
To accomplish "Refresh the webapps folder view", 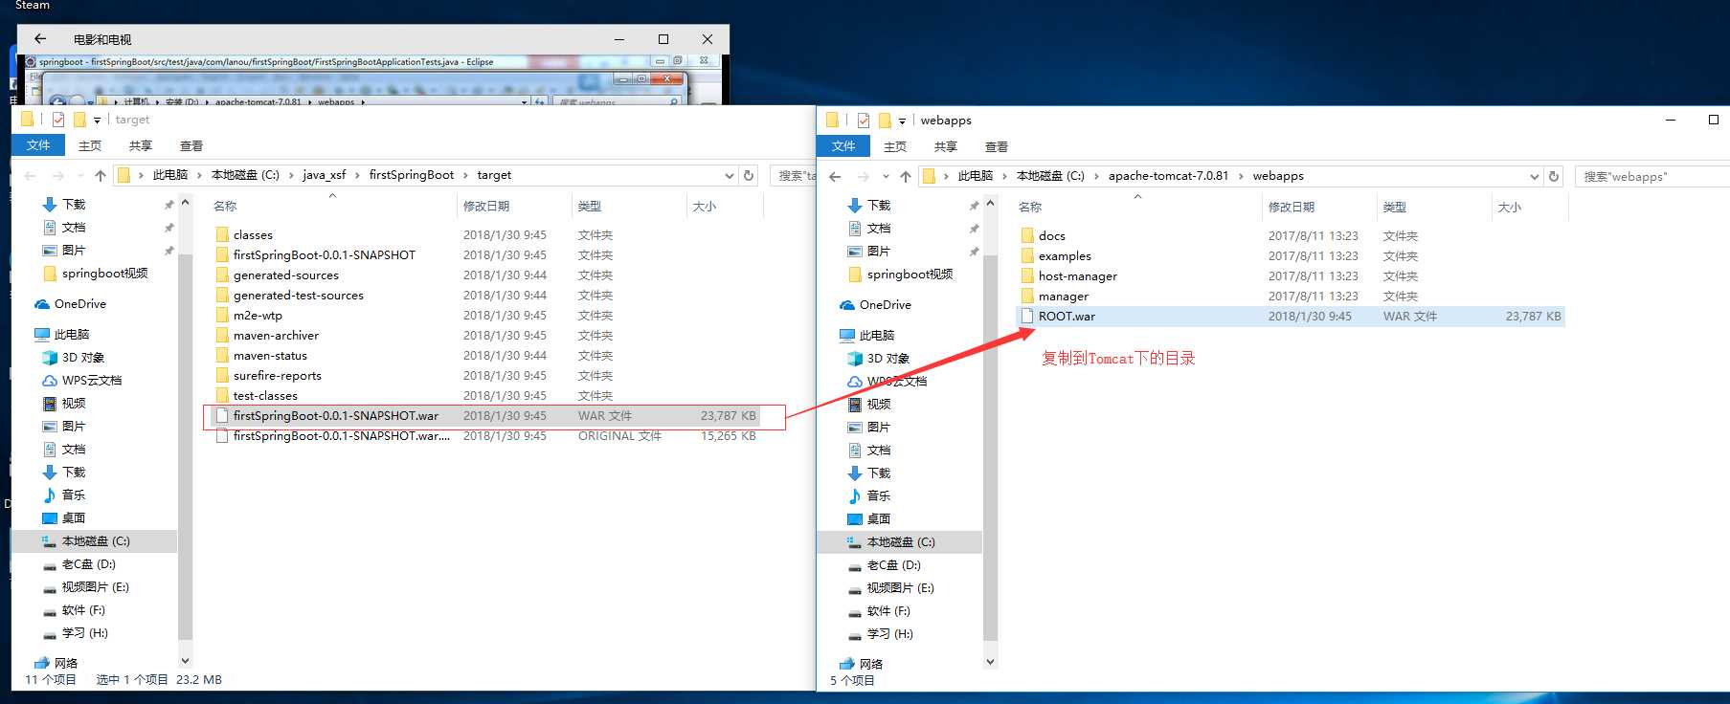I will click(1554, 176).
